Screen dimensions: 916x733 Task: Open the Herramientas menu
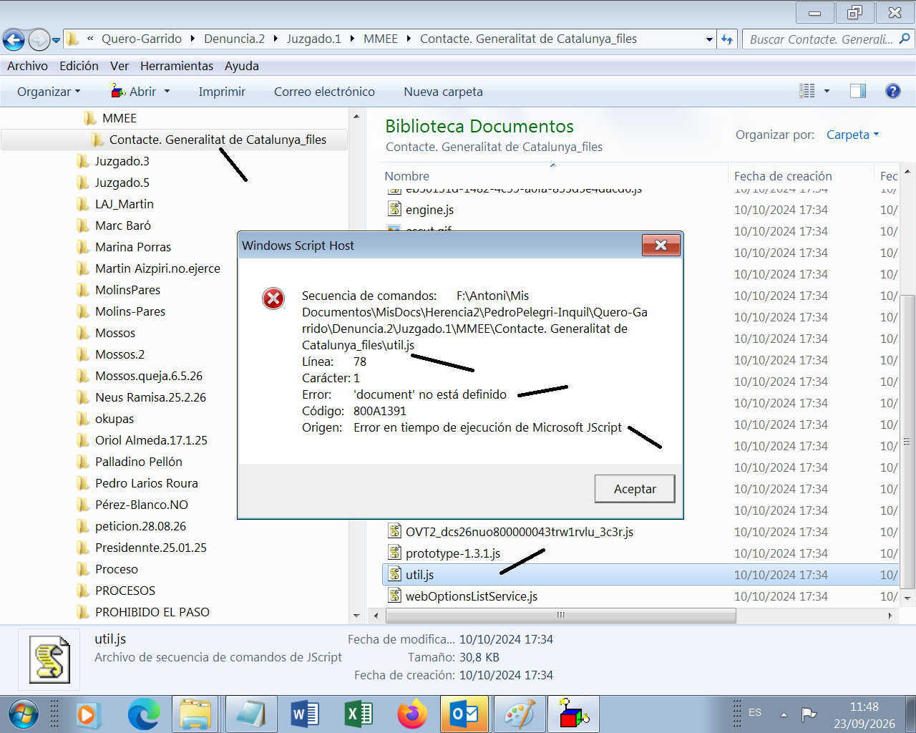point(177,66)
